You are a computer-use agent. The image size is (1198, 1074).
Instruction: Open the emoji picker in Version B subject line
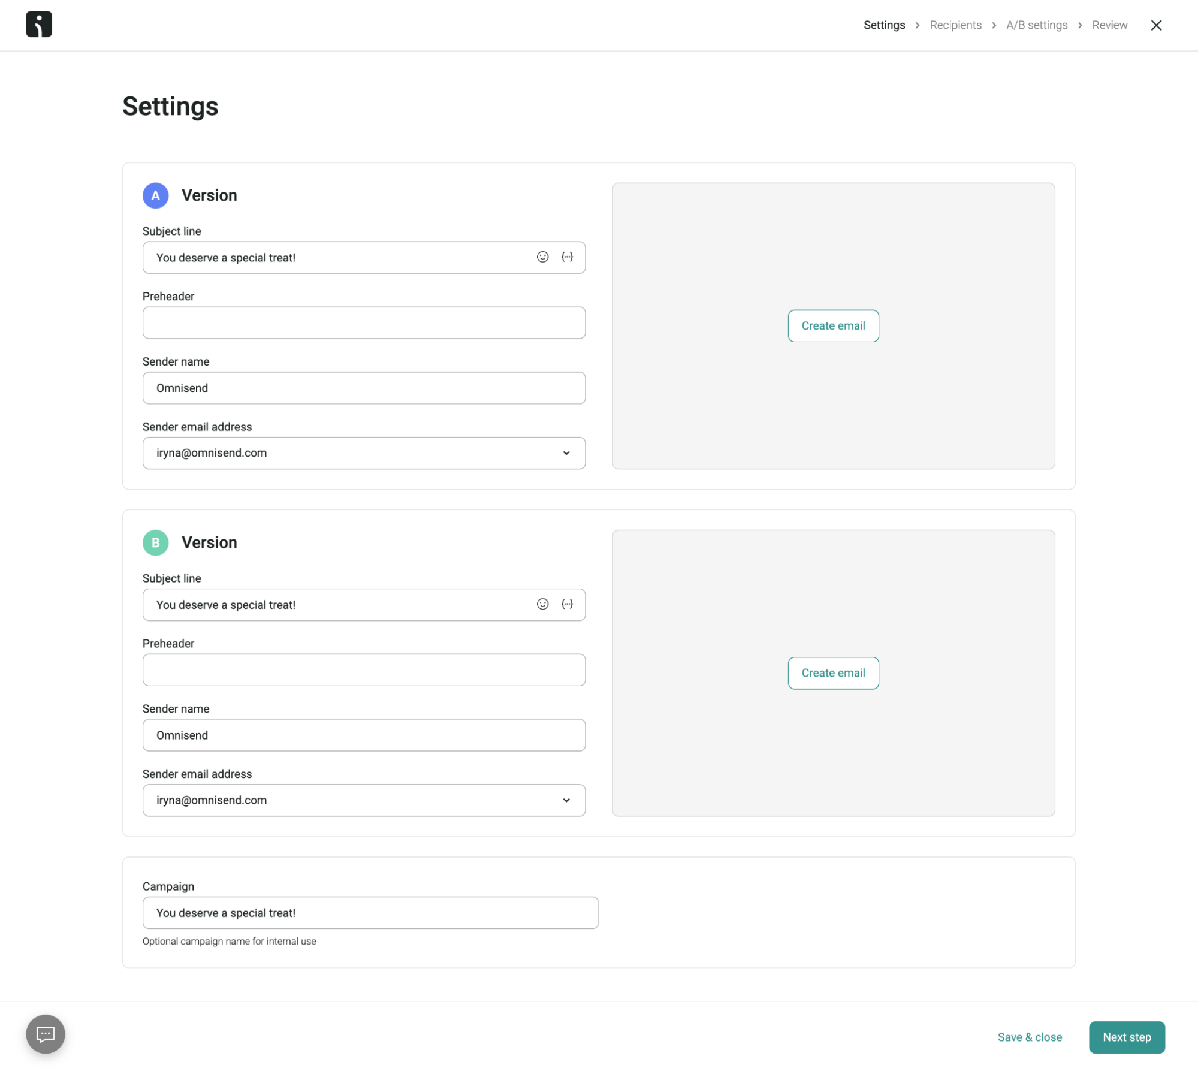[x=542, y=604]
